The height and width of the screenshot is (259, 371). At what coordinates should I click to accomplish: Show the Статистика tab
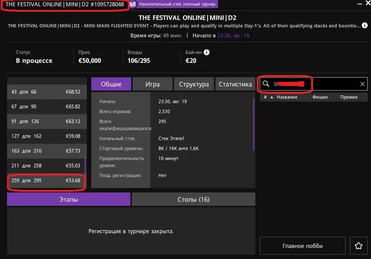click(x=235, y=84)
